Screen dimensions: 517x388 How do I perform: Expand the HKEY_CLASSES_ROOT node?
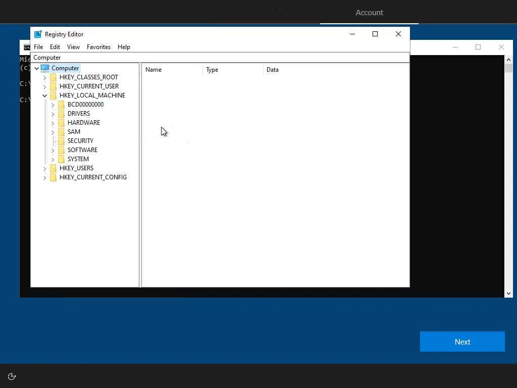[44, 77]
